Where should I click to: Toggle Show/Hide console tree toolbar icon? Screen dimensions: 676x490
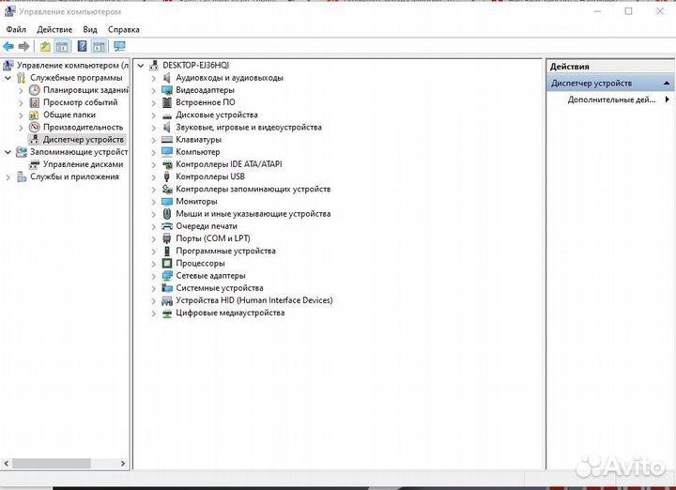coord(62,46)
